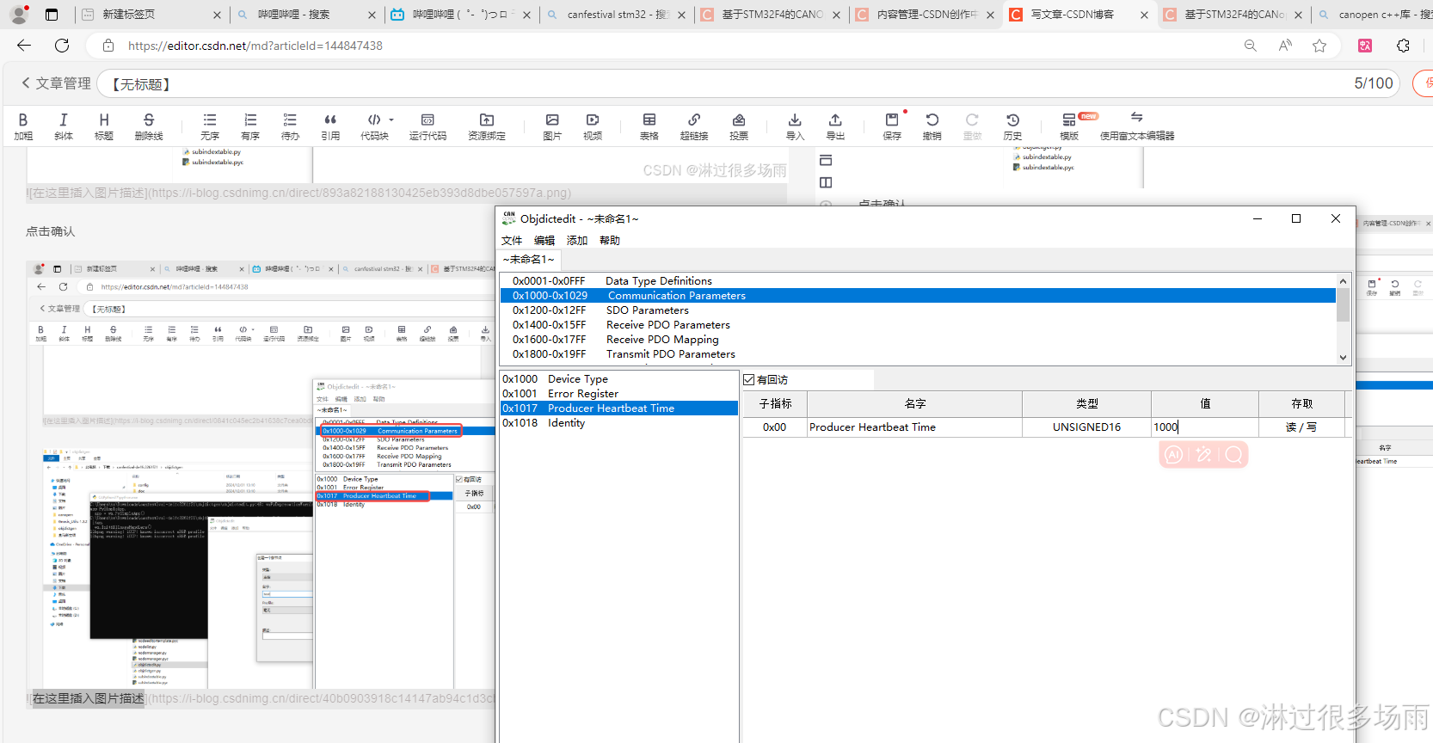Image resolution: width=1433 pixels, height=743 pixels.
Task: Apply italic with the 斜体 icon
Action: coord(64,126)
